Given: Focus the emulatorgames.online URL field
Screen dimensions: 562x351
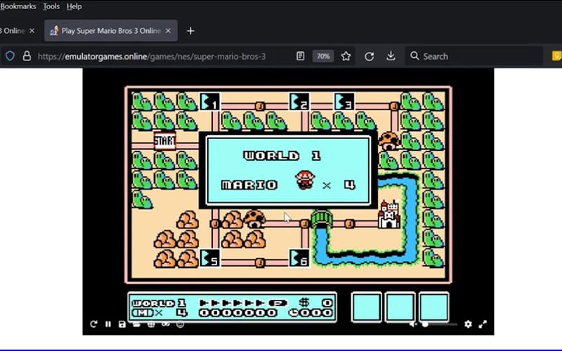Looking at the screenshot, I should (x=152, y=56).
